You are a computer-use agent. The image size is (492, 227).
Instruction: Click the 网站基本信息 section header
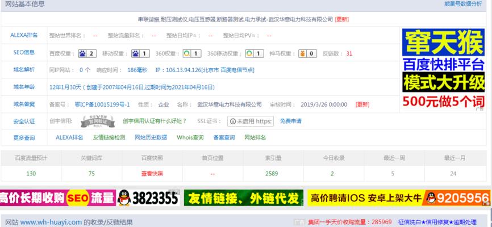pyautogui.click(x=25, y=4)
